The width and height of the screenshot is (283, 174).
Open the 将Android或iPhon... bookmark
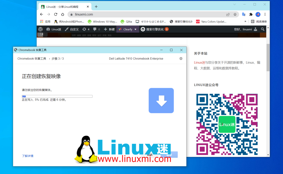click(69, 21)
